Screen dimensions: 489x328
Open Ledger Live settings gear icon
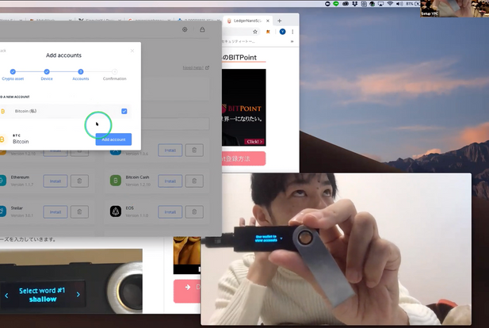(185, 29)
